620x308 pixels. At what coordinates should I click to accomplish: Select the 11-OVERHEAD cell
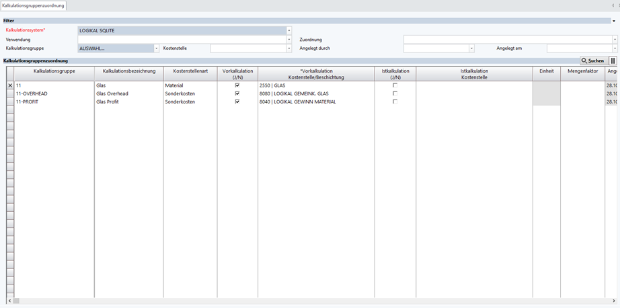(54, 93)
